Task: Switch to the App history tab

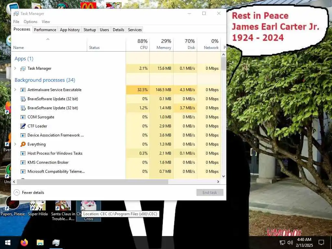Action: [70, 30]
